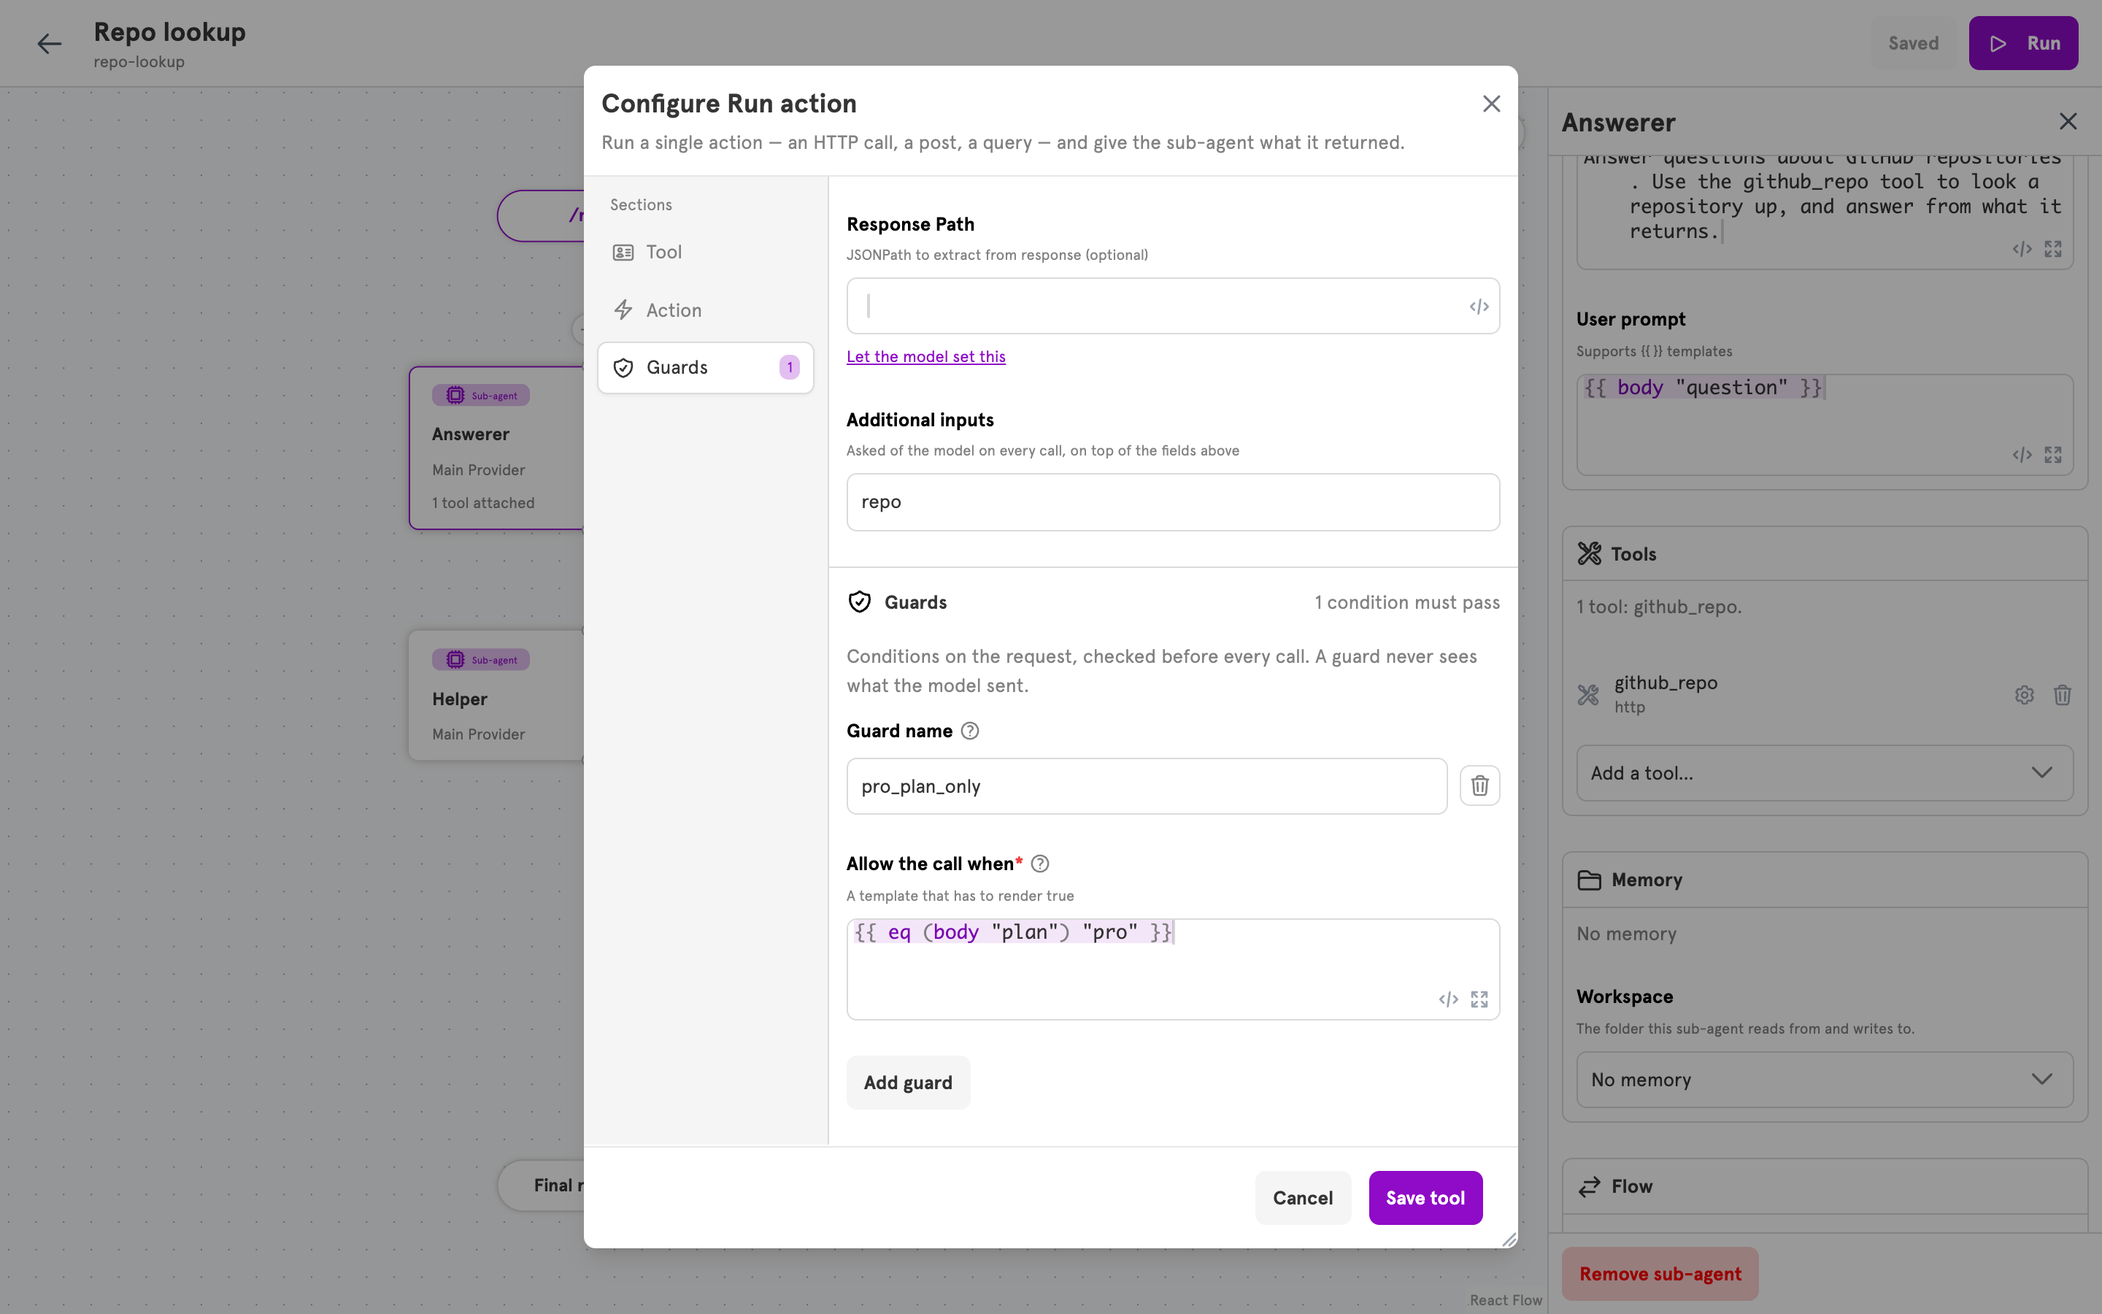Select the Answerer sub-agent node
The height and width of the screenshot is (1314, 2102).
[x=497, y=447]
